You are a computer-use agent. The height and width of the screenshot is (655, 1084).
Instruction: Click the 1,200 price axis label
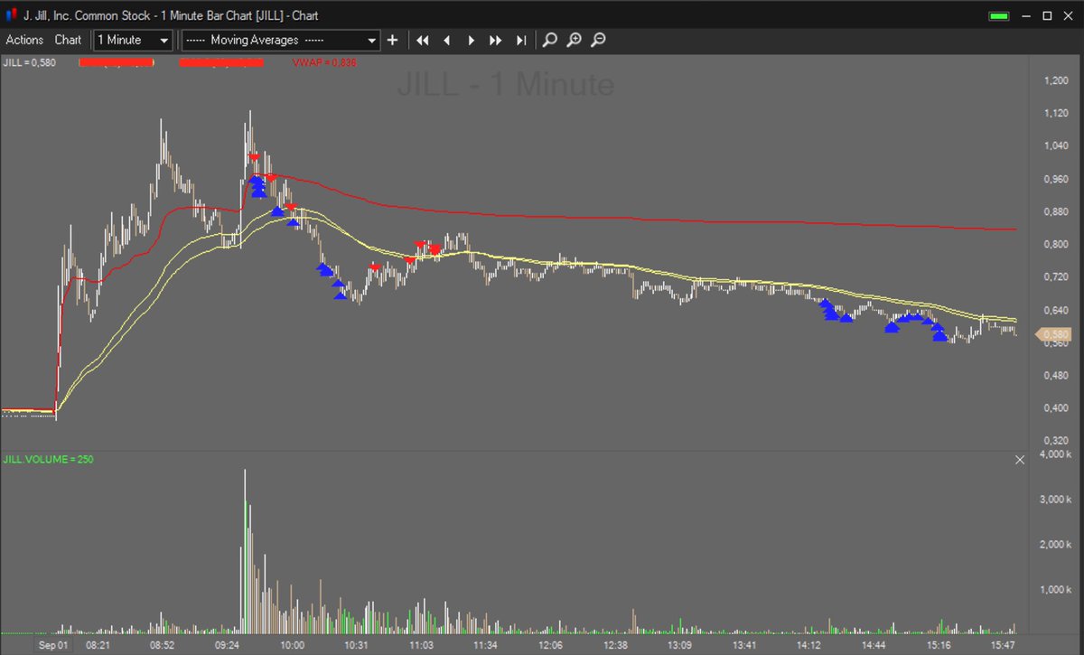coord(1055,80)
